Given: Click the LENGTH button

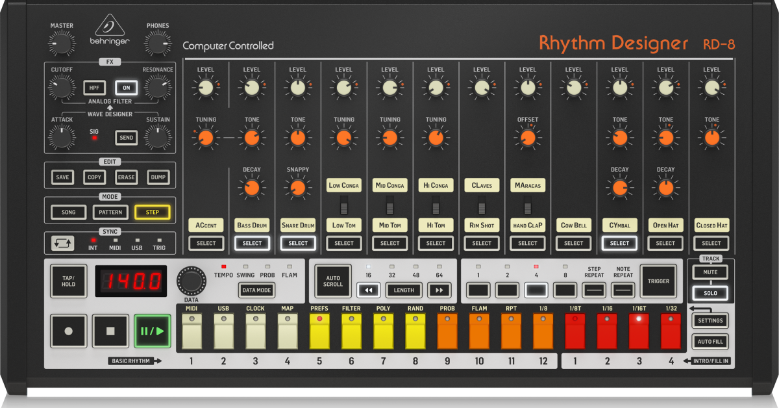Looking at the screenshot, I should [x=404, y=290].
